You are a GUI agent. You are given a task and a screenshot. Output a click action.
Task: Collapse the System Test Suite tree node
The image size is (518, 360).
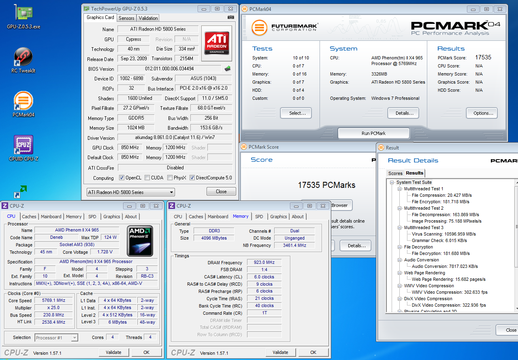(x=392, y=182)
